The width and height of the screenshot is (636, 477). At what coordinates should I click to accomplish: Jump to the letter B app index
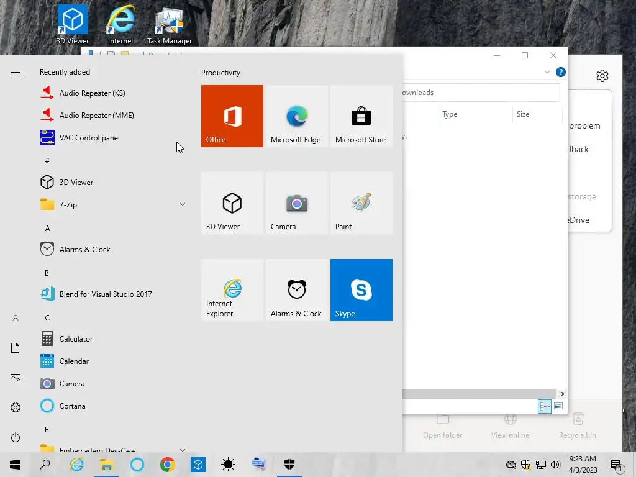click(x=47, y=273)
